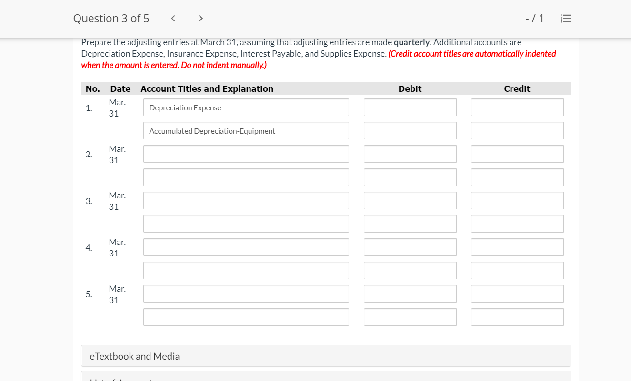Go to previous question arrow
631x381 pixels.
coord(173,19)
